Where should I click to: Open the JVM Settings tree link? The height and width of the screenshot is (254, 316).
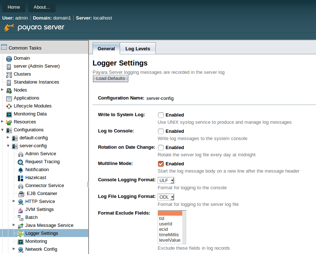coord(39,209)
